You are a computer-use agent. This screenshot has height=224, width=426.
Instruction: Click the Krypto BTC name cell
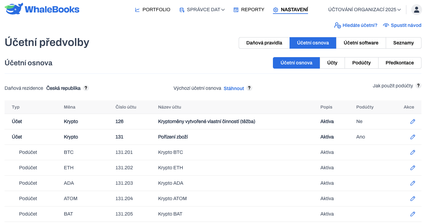pyautogui.click(x=170, y=152)
